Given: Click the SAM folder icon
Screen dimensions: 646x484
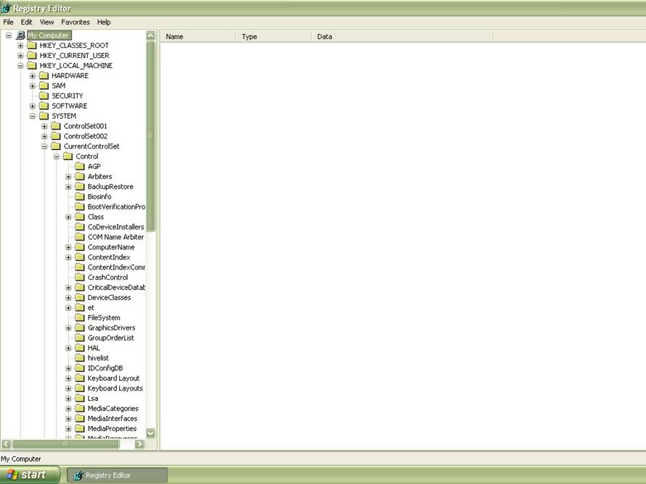Looking at the screenshot, I should pos(44,85).
